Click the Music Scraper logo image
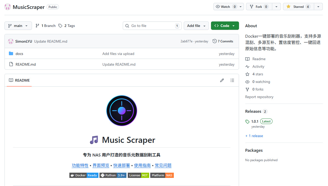 pos(122,111)
